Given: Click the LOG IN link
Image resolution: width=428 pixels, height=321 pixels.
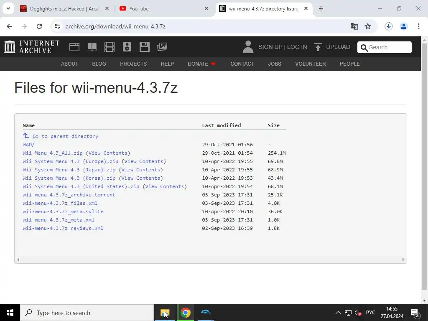Looking at the screenshot, I should (297, 47).
